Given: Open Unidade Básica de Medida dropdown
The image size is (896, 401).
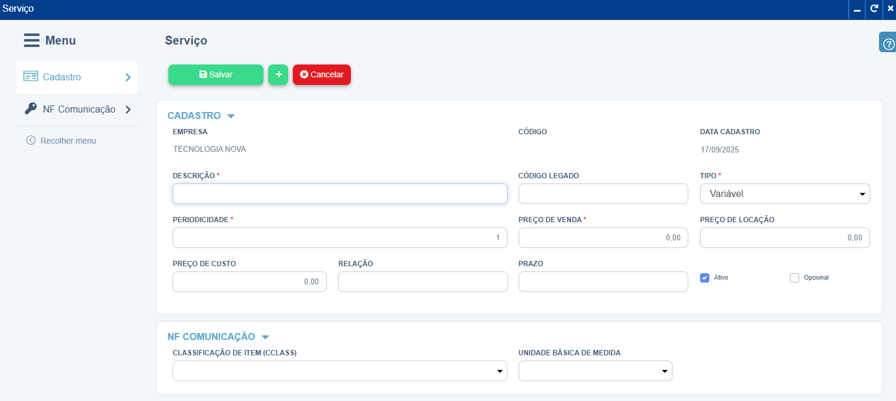Looking at the screenshot, I should coord(595,371).
